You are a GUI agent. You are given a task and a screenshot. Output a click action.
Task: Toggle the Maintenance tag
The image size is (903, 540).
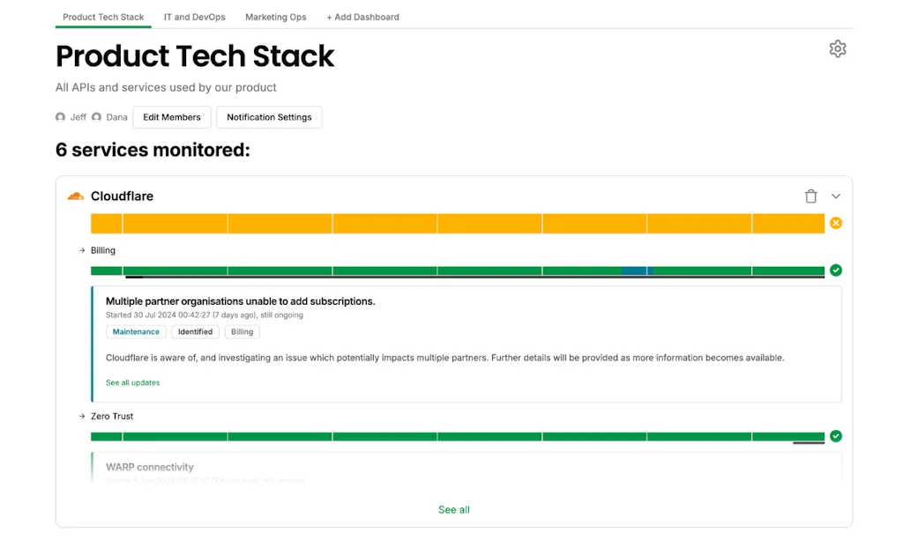pyautogui.click(x=136, y=331)
